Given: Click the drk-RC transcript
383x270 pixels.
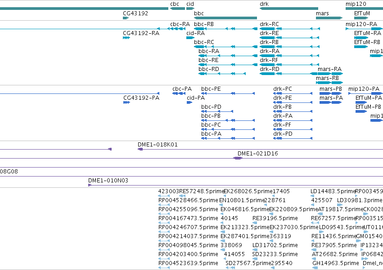Looking at the screenshot, I should click(x=290, y=29).
